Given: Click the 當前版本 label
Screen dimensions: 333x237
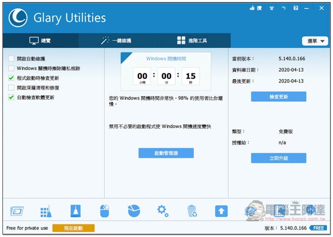Looking at the screenshot, I should click(x=243, y=59).
